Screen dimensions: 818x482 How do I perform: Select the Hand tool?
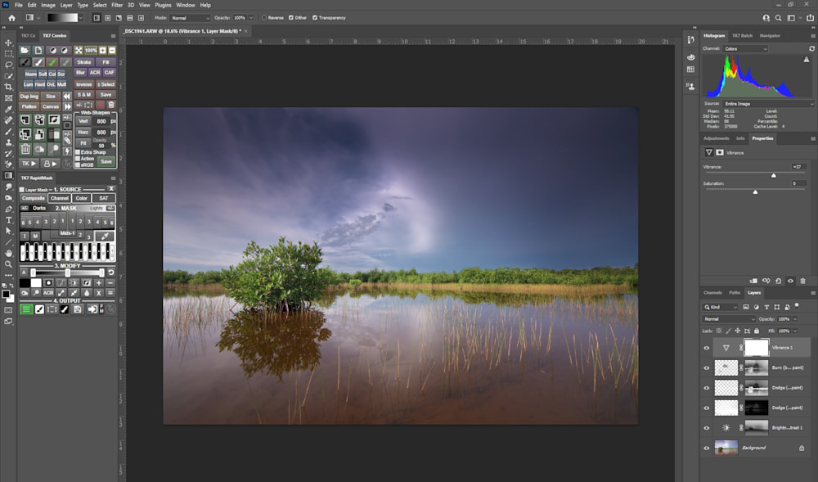pyautogui.click(x=8, y=253)
